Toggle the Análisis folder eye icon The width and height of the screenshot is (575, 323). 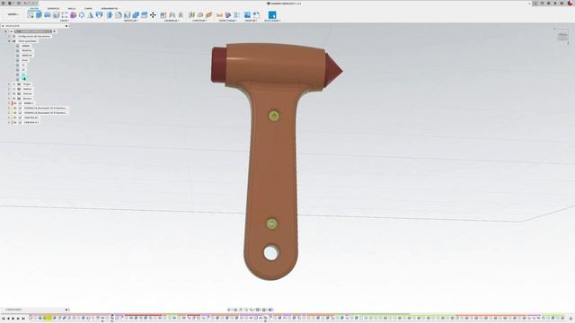click(14, 89)
